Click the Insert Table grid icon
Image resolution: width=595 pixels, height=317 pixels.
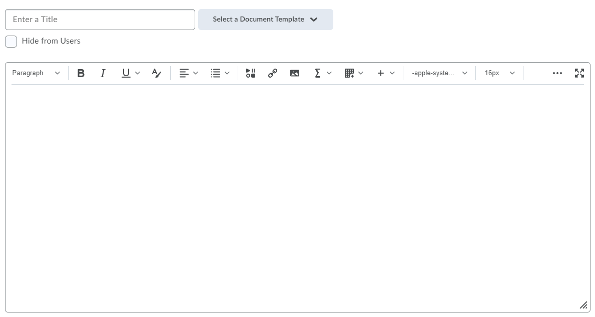[x=349, y=73]
